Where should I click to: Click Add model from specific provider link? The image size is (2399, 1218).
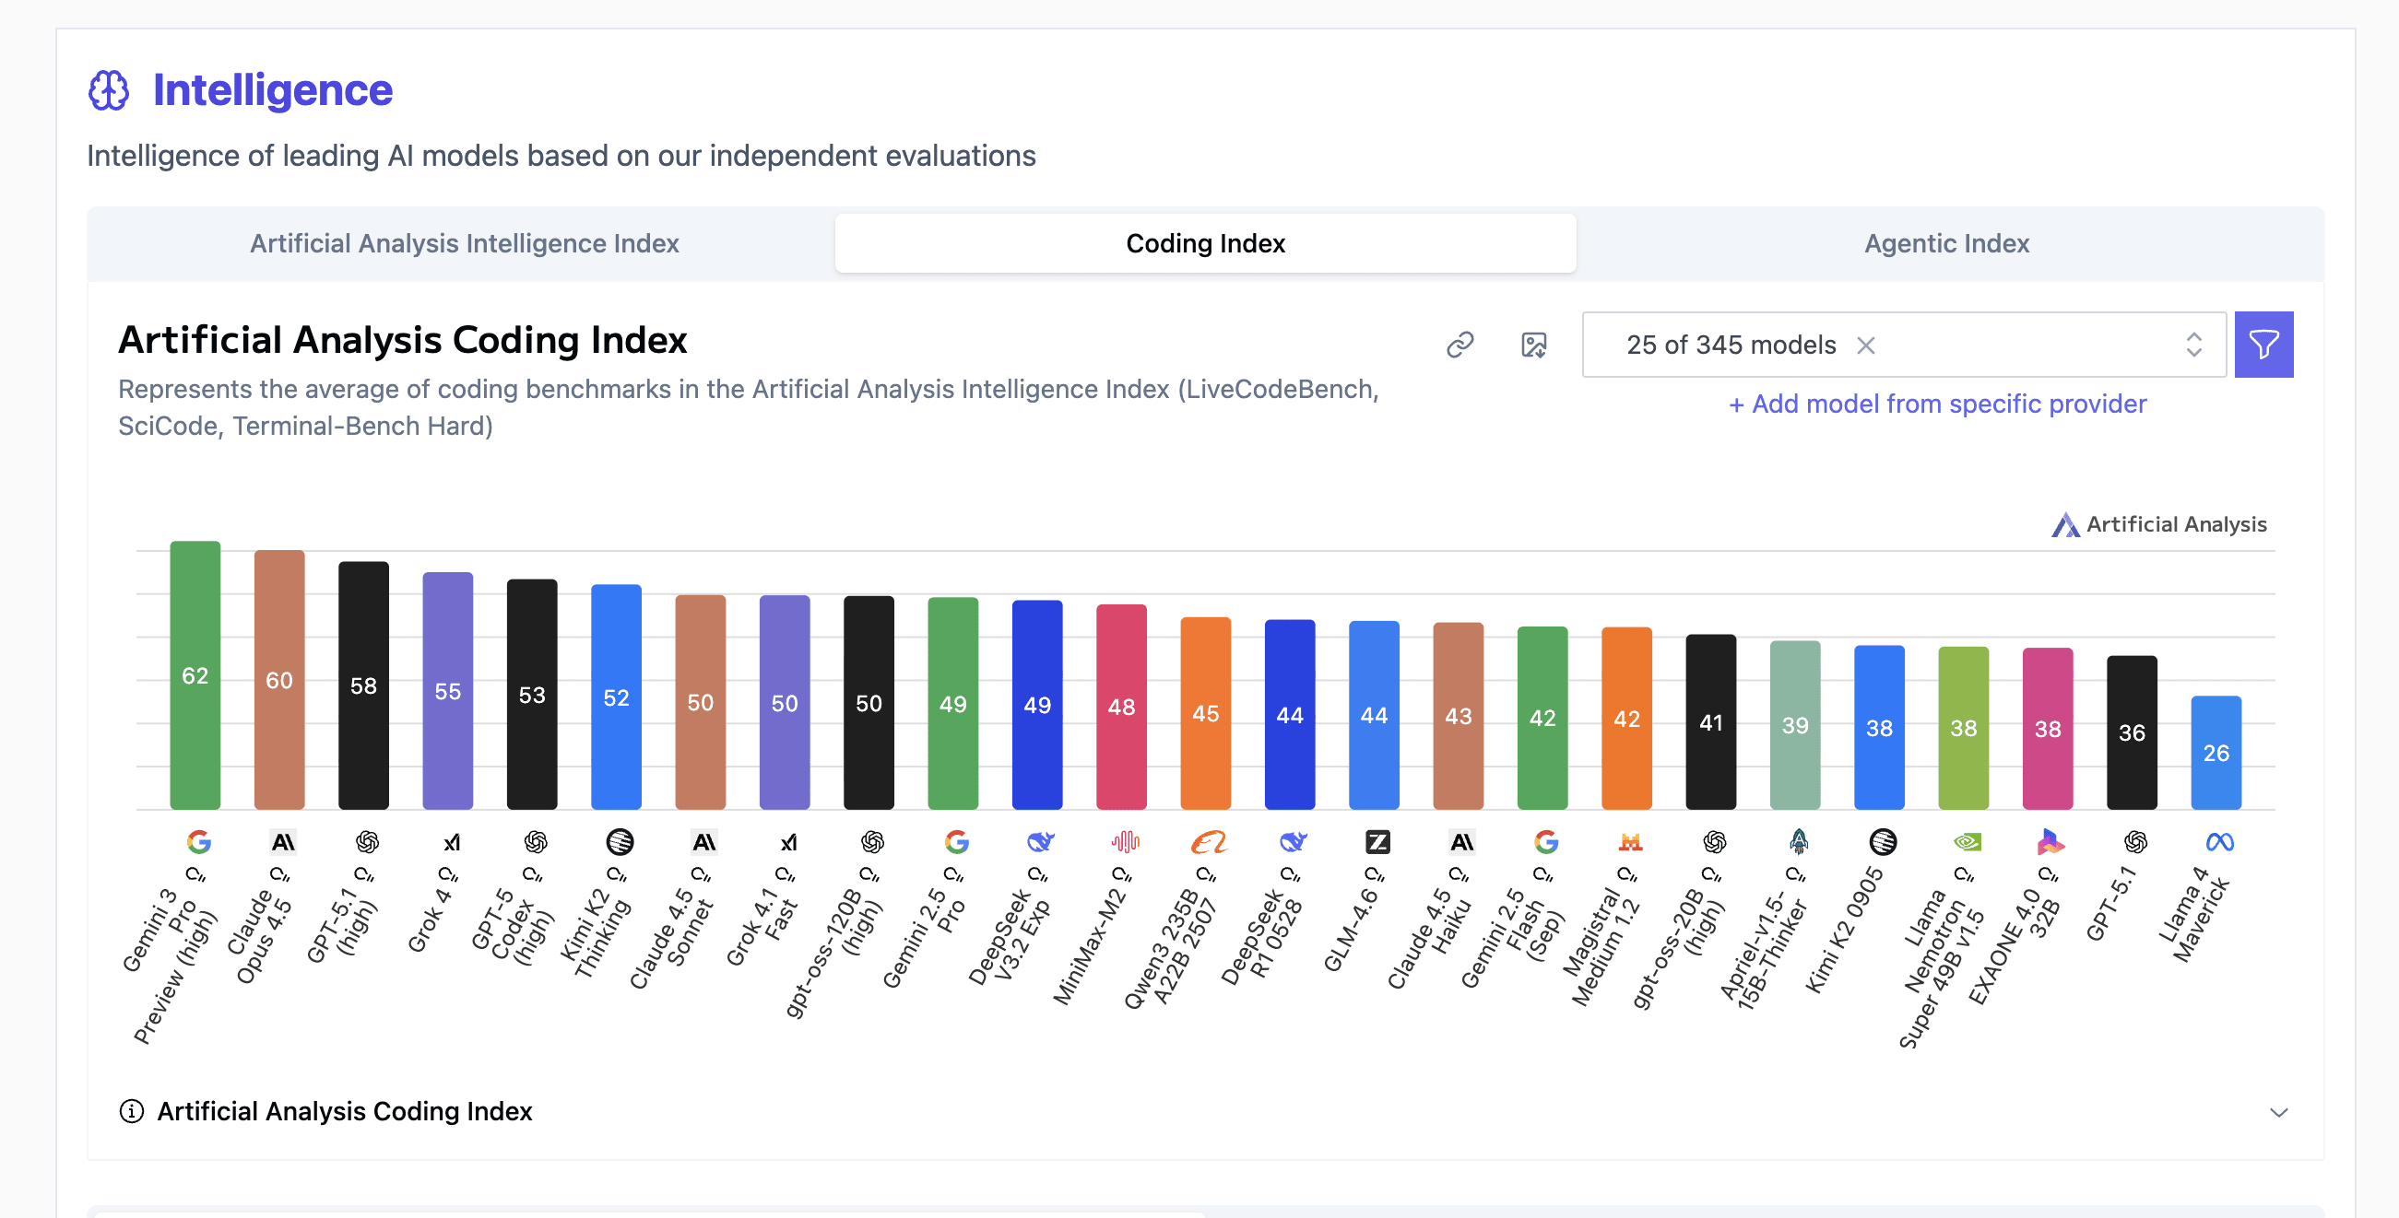click(x=1937, y=404)
